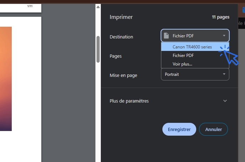Click the Mise en page label
This screenshot has height=162, width=245.
tap(123, 75)
